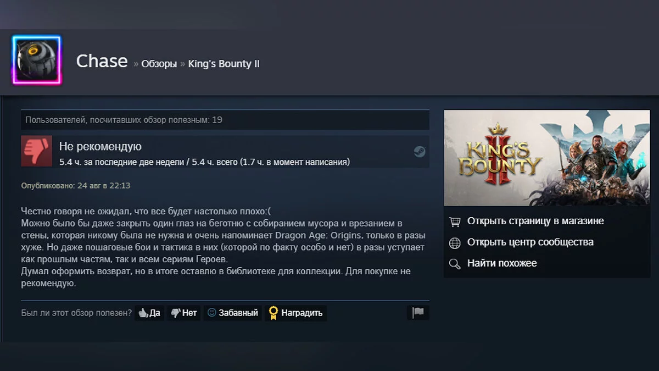Viewport: 659px width, 371px height.
Task: Click the Chase username link
Action: coord(102,61)
